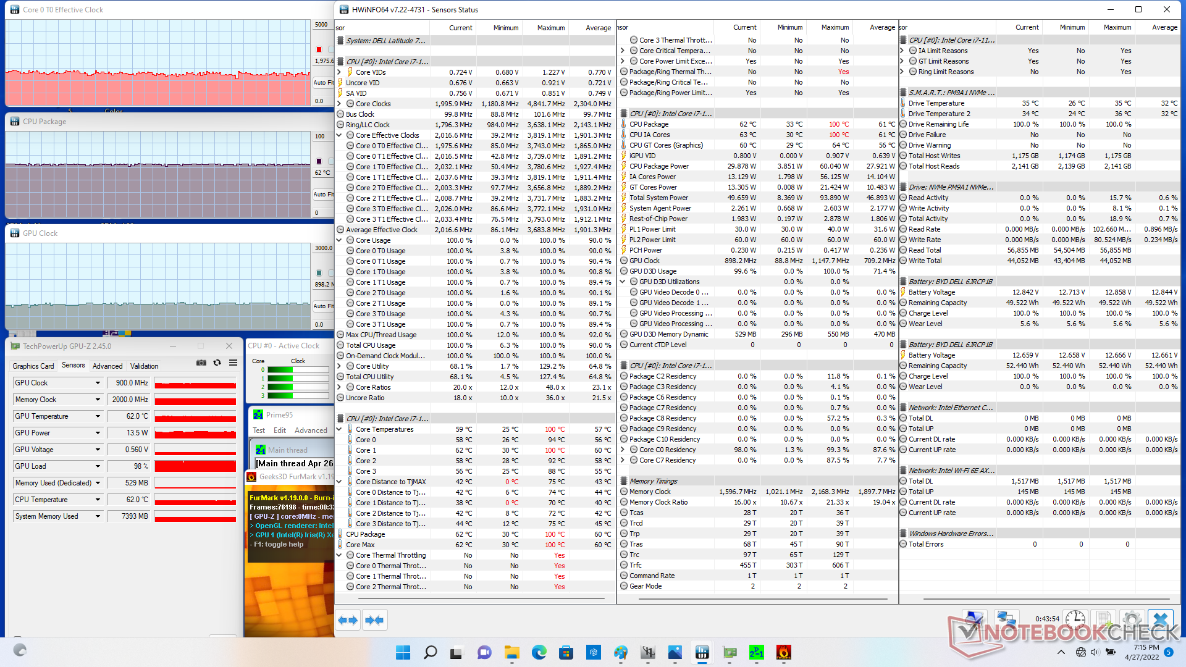Take a GPU-Z screenshot with camera icon
The image size is (1186, 667).
coord(201,363)
